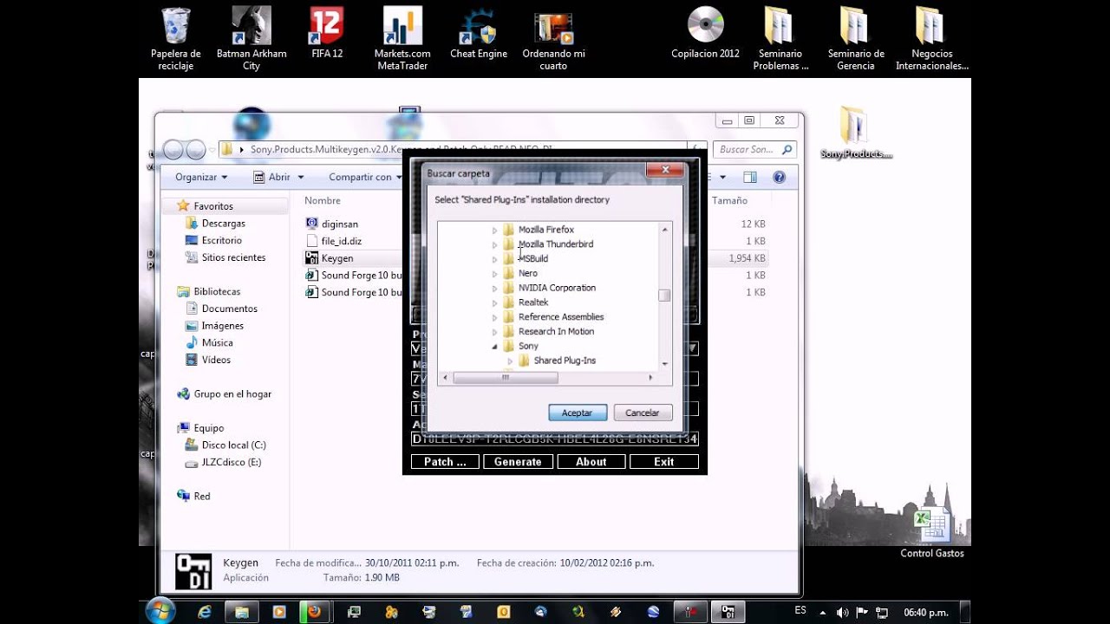Open the Compartir con menu
Image resolution: width=1110 pixels, height=624 pixels.
364,177
